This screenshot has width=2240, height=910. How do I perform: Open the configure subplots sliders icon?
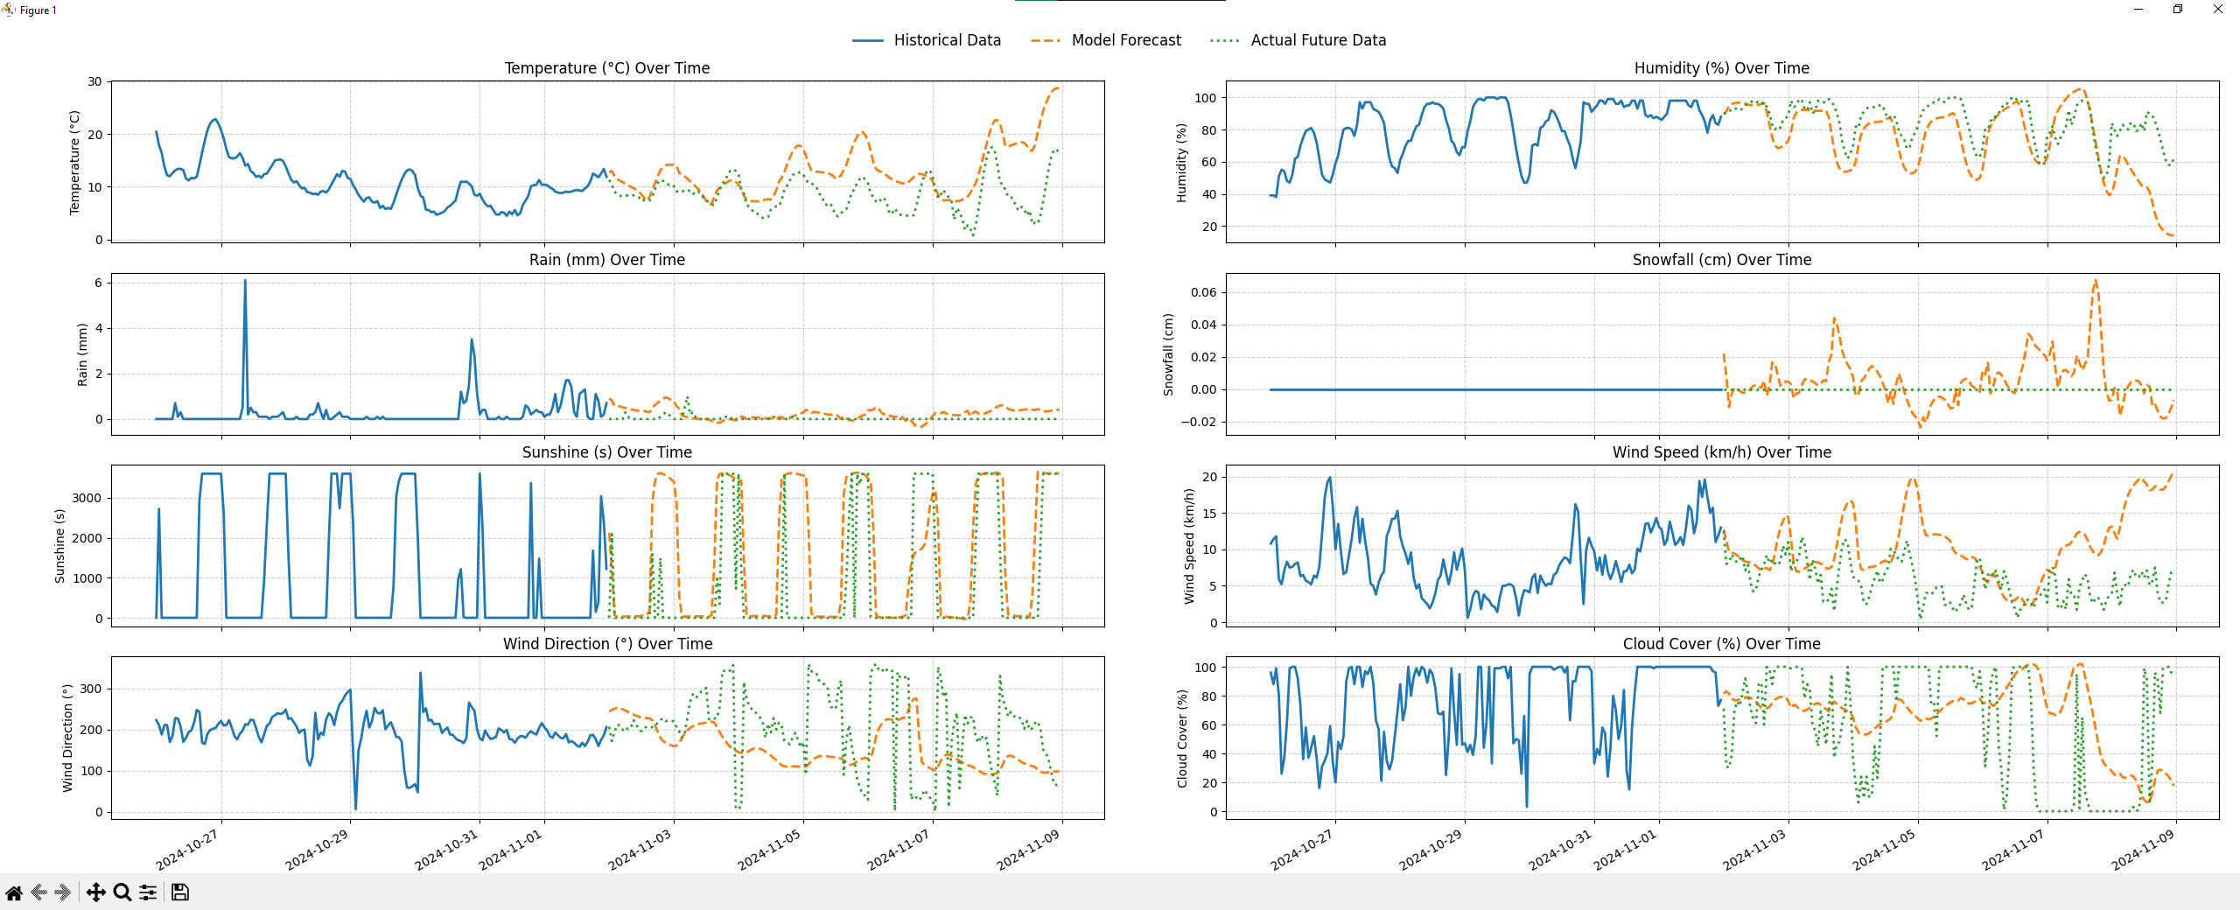(x=148, y=892)
